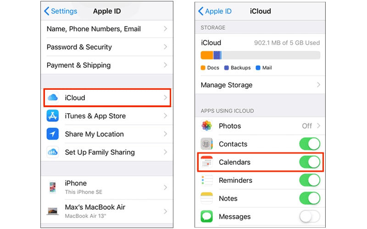The image size is (367, 229).
Task: Tap the Photos app icon
Action: tap(207, 125)
